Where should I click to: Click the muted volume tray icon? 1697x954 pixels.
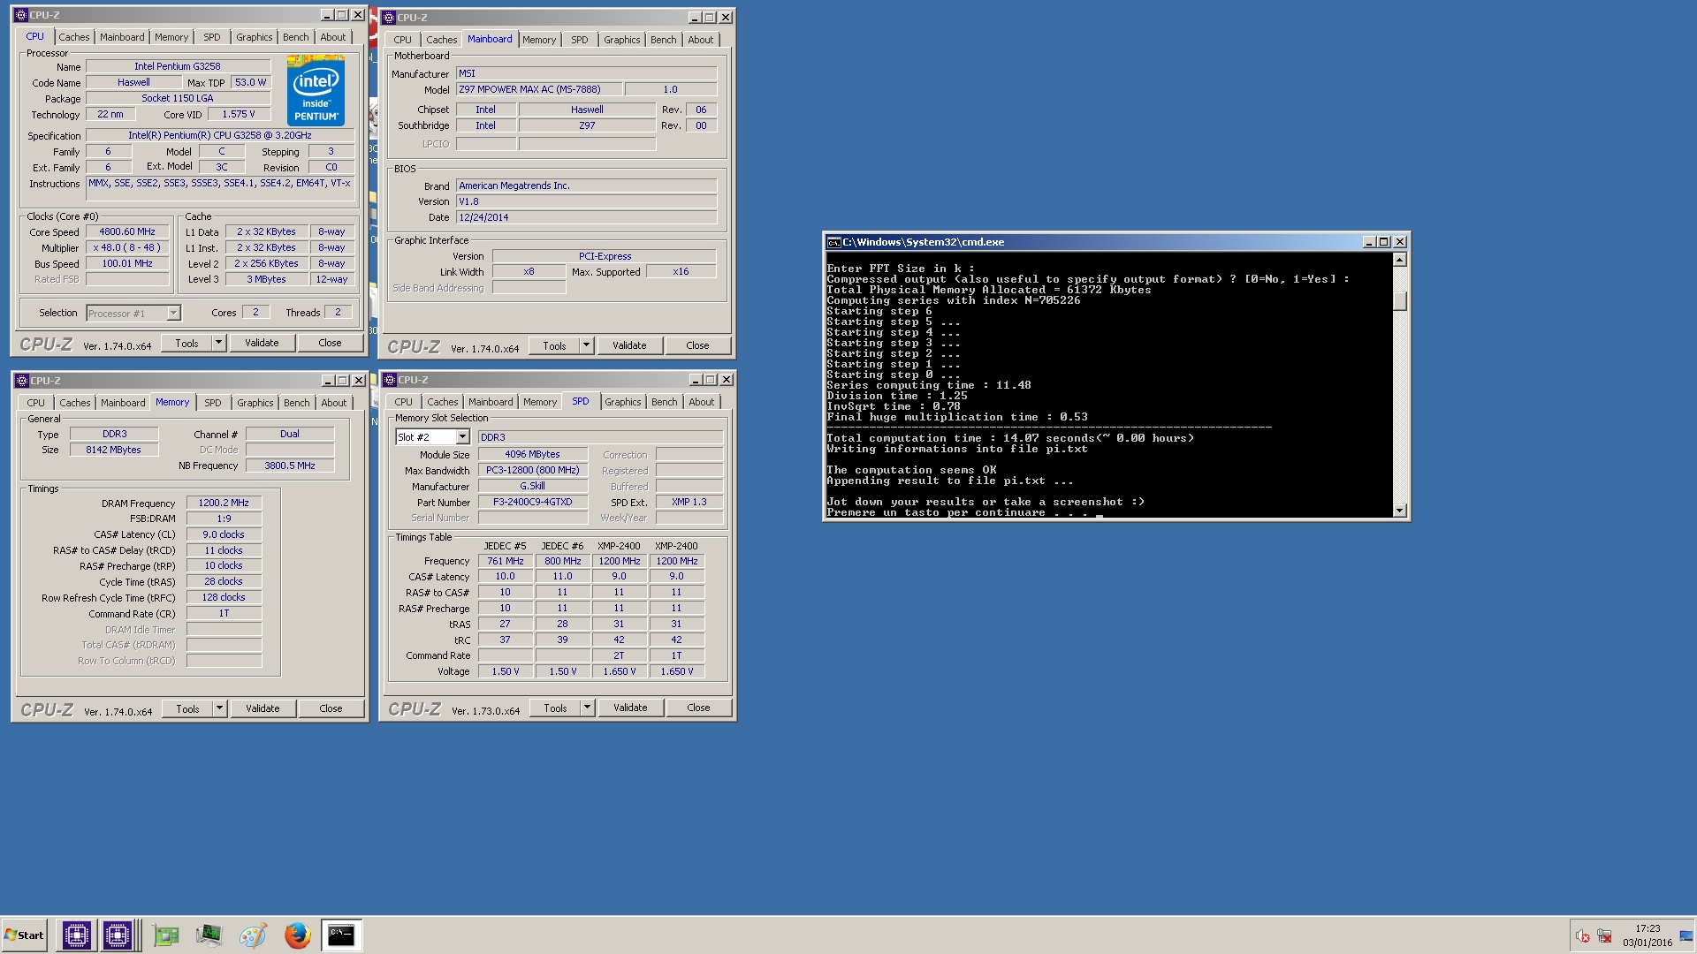tap(1582, 936)
